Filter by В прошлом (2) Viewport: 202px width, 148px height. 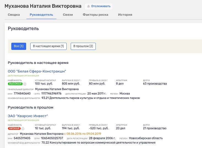(x=83, y=46)
